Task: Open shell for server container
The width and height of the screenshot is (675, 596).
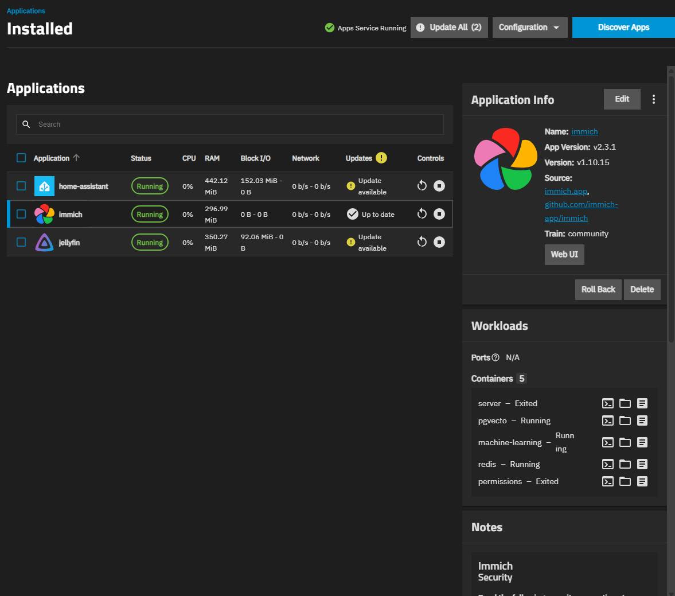Action: coord(608,403)
